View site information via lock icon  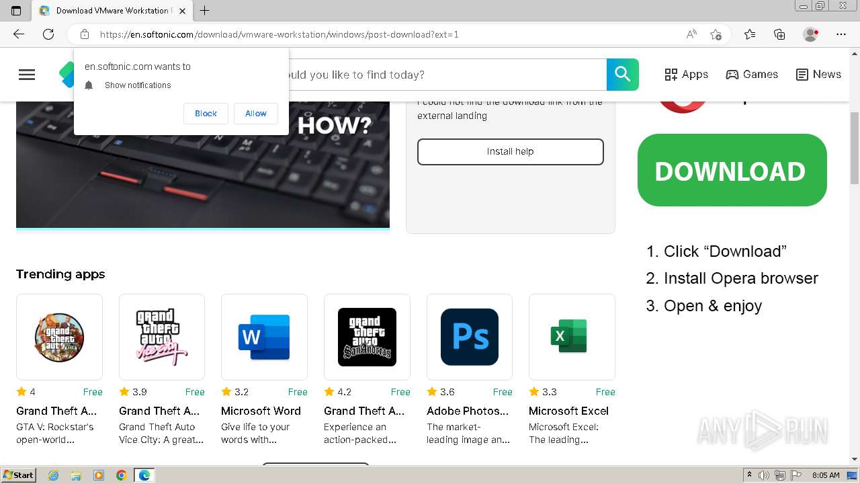click(x=85, y=34)
